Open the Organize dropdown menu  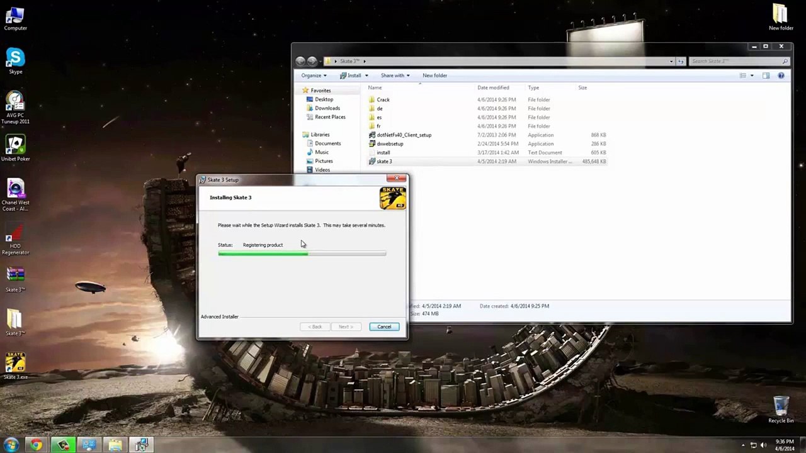[x=314, y=75]
